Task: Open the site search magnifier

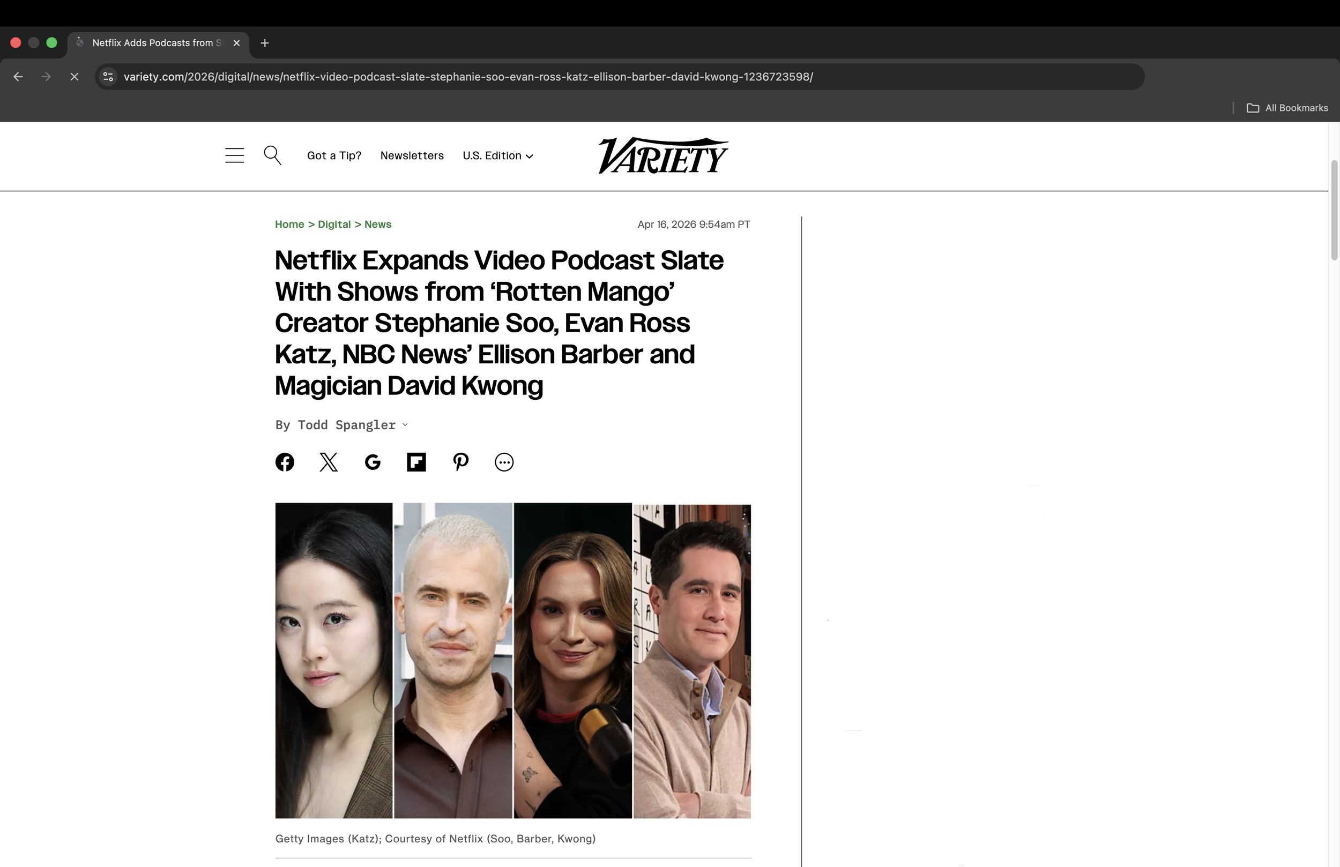Action: pos(272,155)
